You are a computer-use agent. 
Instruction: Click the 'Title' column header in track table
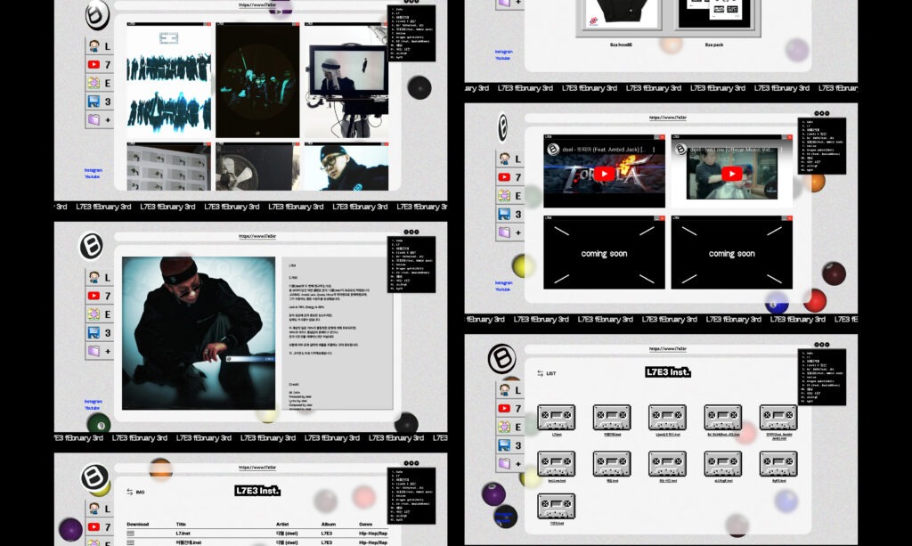click(181, 525)
